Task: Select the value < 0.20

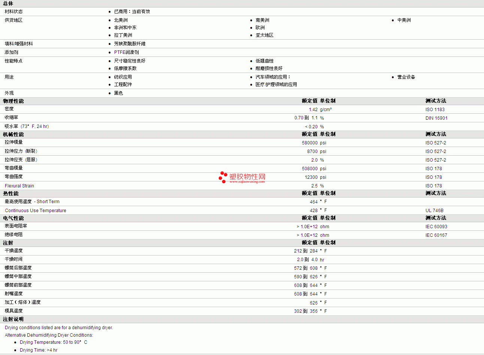Action: pyautogui.click(x=311, y=127)
